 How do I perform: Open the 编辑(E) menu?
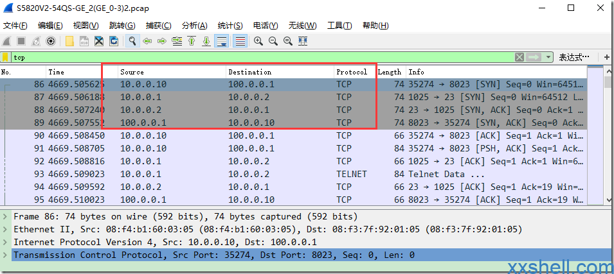pos(50,26)
